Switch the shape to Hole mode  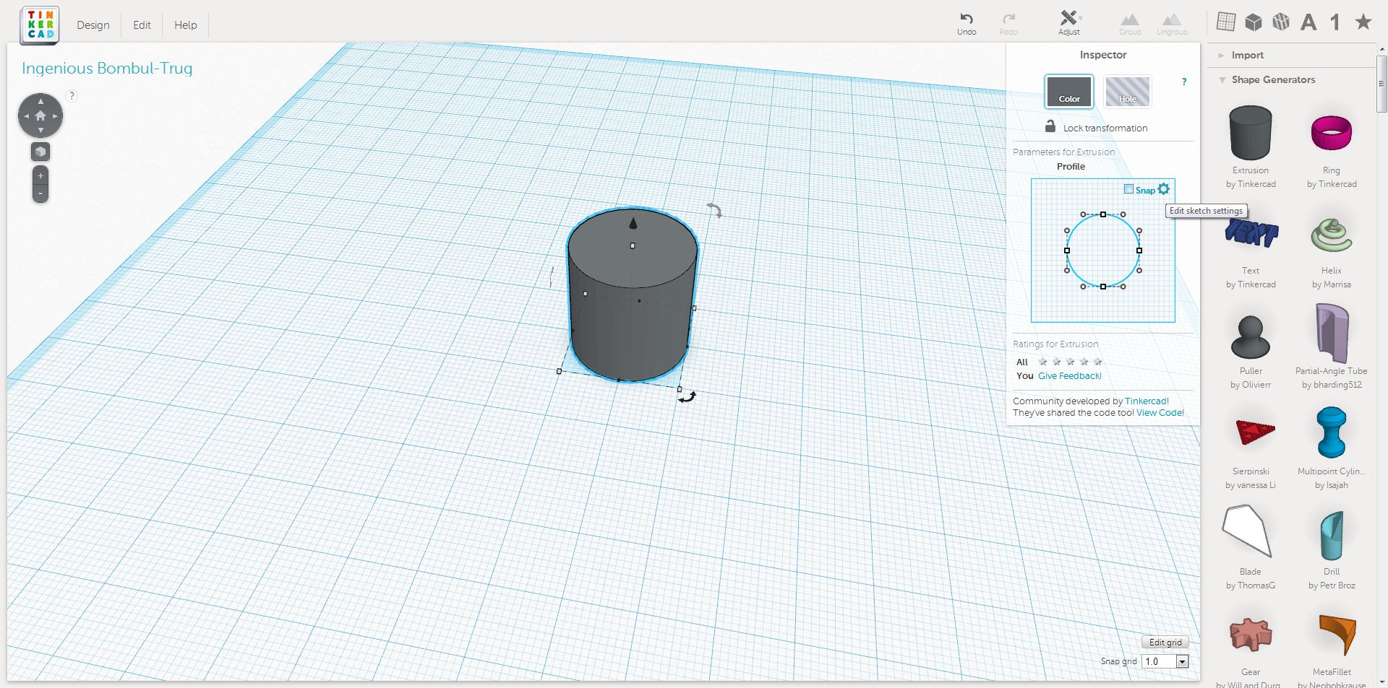[x=1127, y=92]
